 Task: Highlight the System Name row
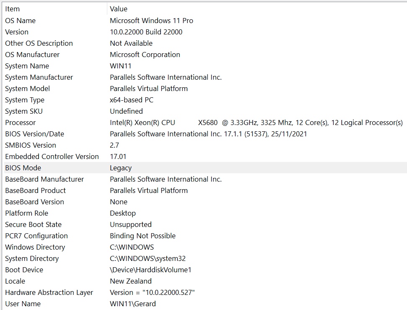27,66
